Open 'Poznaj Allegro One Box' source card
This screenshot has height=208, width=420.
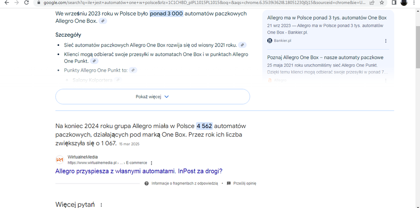[325, 57]
